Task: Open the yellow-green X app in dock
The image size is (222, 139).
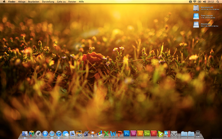Action: (x=160, y=133)
